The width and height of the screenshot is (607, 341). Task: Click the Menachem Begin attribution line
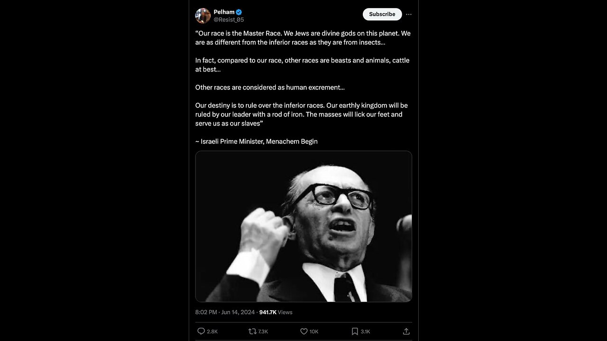click(257, 141)
